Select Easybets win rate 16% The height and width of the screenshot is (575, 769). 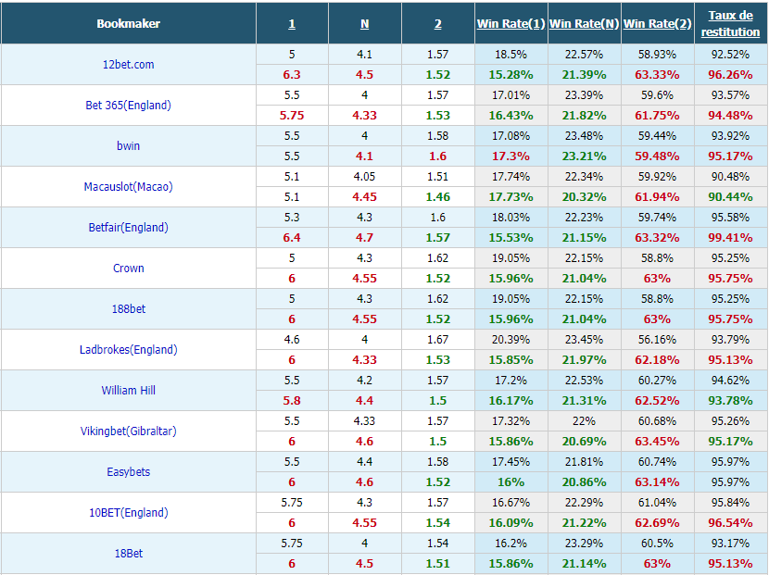pyautogui.click(x=511, y=481)
